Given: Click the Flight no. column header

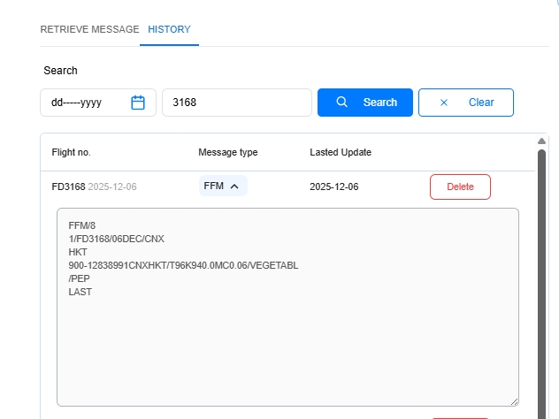Looking at the screenshot, I should tap(72, 152).
